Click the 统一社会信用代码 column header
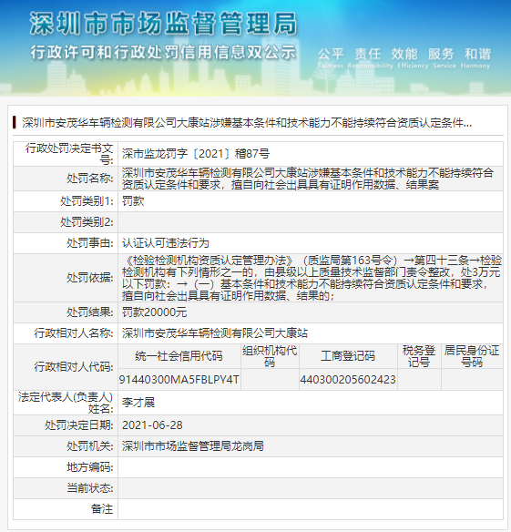The image size is (511, 532). click(x=179, y=356)
